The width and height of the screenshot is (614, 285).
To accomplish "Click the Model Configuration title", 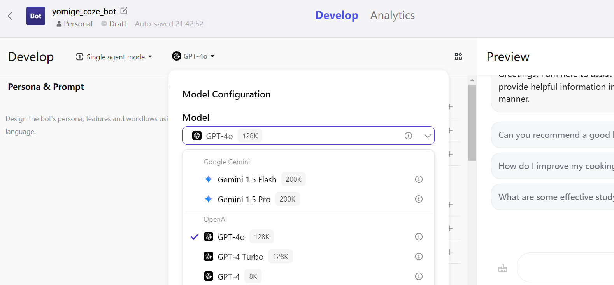I will click(x=226, y=94).
